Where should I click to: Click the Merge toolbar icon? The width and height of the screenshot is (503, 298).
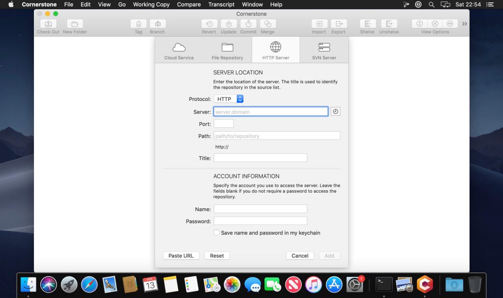(x=268, y=24)
